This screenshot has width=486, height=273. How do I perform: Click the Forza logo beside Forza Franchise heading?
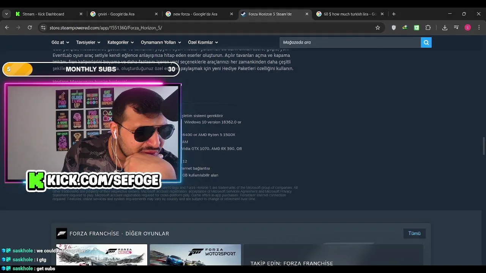pos(62,234)
